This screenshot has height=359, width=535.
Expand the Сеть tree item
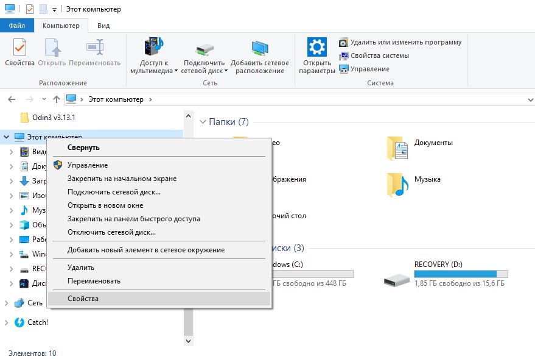pos(5,302)
